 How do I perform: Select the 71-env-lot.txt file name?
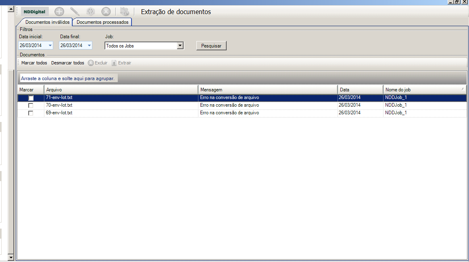59,97
